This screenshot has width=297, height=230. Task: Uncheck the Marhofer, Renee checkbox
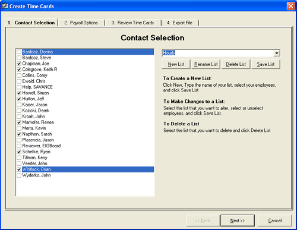pyautogui.click(x=19, y=122)
